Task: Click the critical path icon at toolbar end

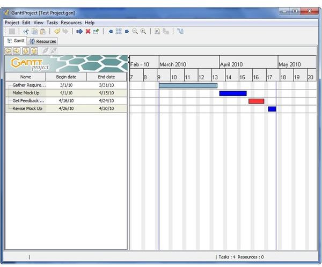Action: [180, 31]
